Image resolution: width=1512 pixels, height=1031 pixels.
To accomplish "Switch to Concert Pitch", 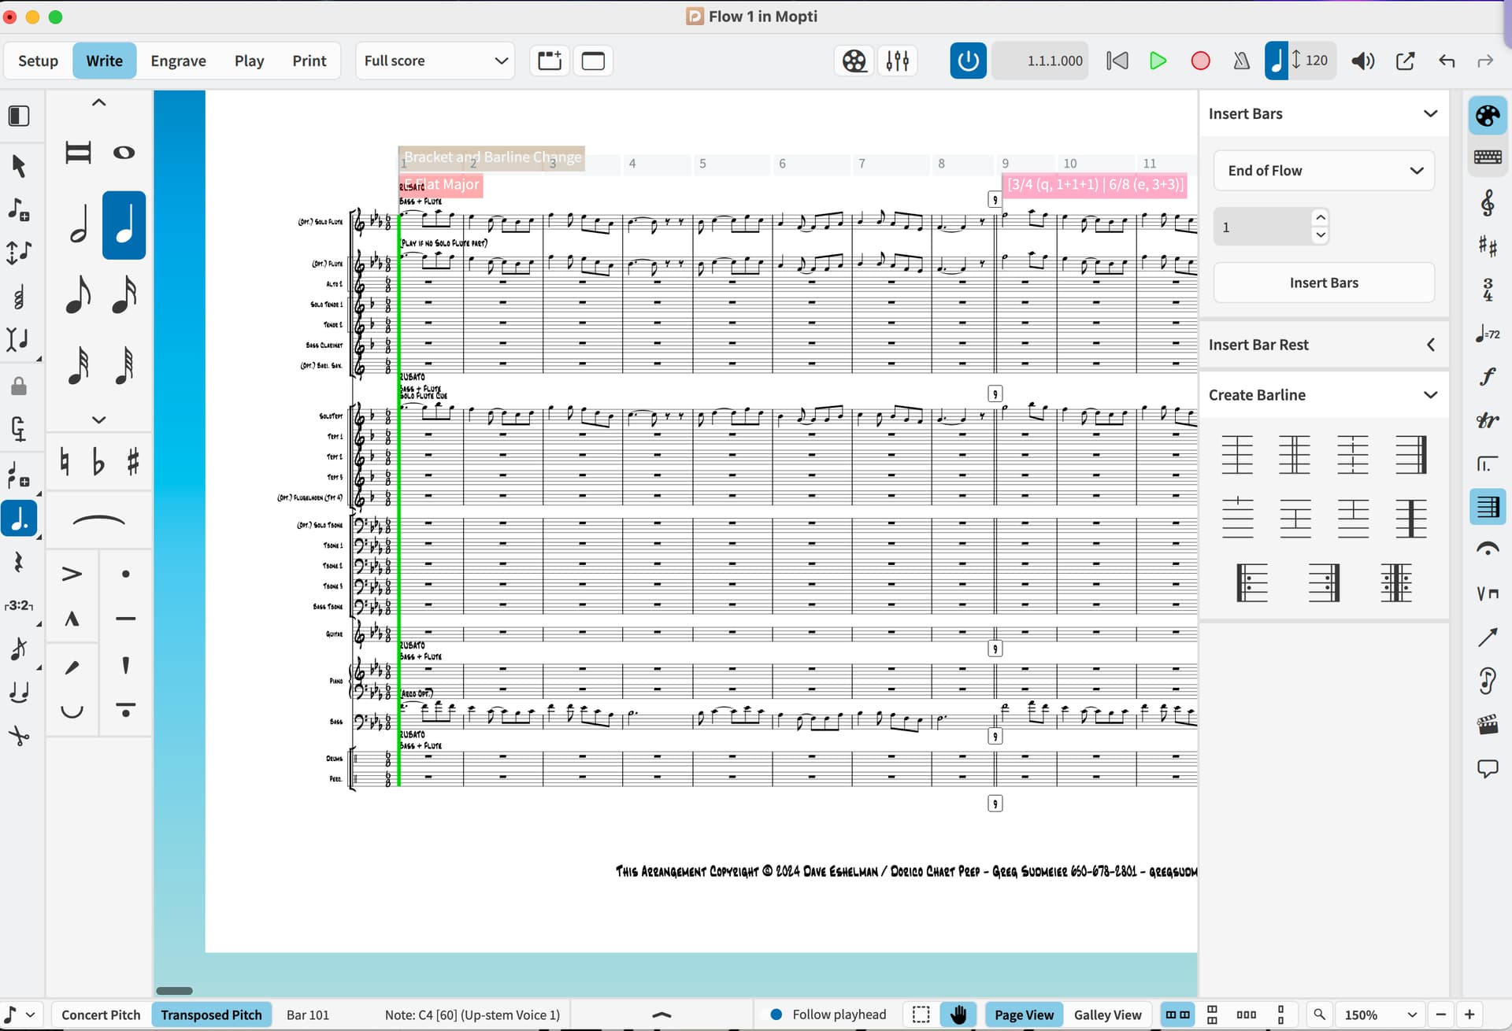I will point(101,1014).
